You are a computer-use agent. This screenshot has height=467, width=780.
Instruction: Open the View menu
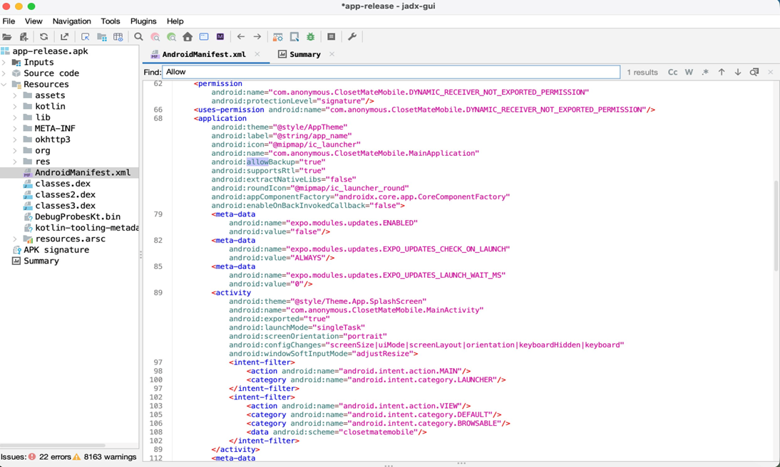coord(34,21)
